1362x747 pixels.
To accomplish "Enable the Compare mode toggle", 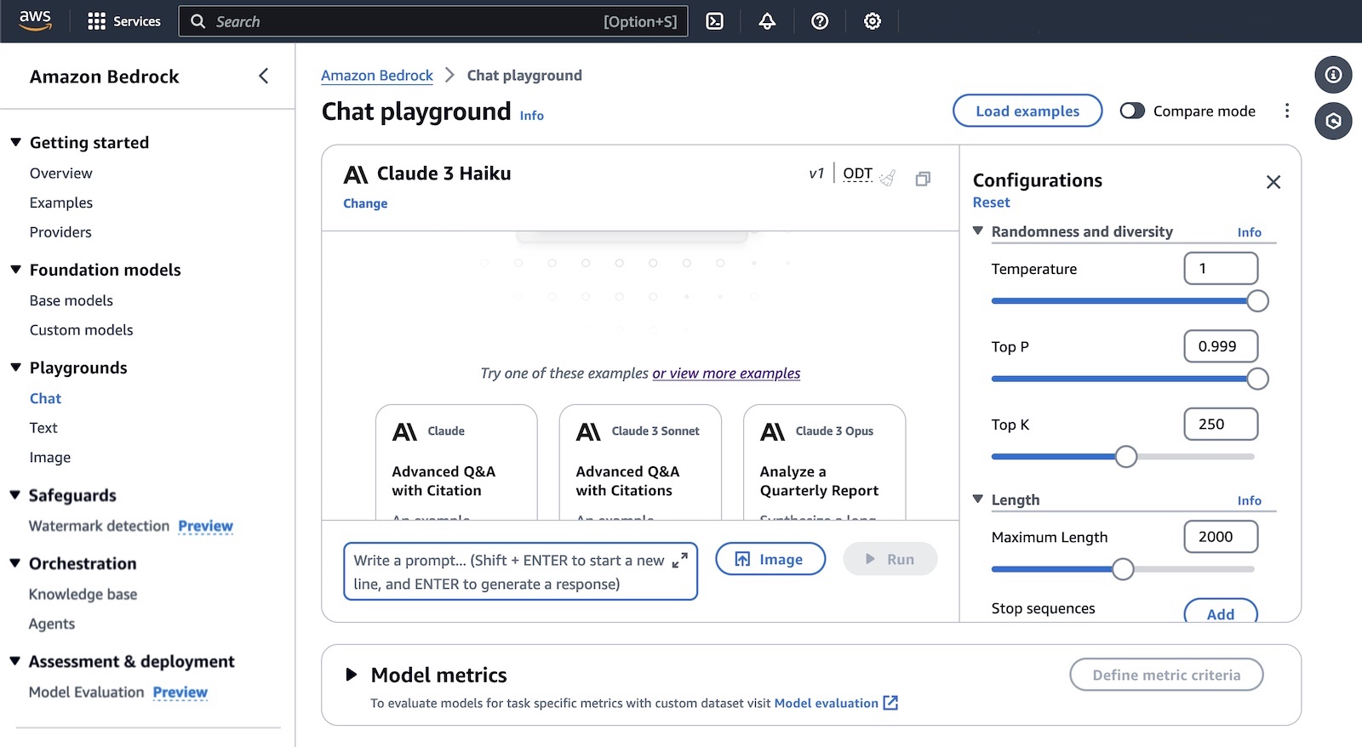I will click(x=1132, y=111).
